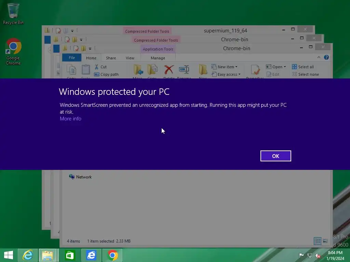Click New folder icon in front window's title bar
This screenshot has height=262, width=350.
(83, 48)
